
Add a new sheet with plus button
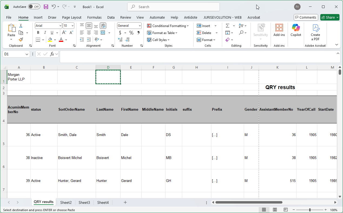click(125, 202)
